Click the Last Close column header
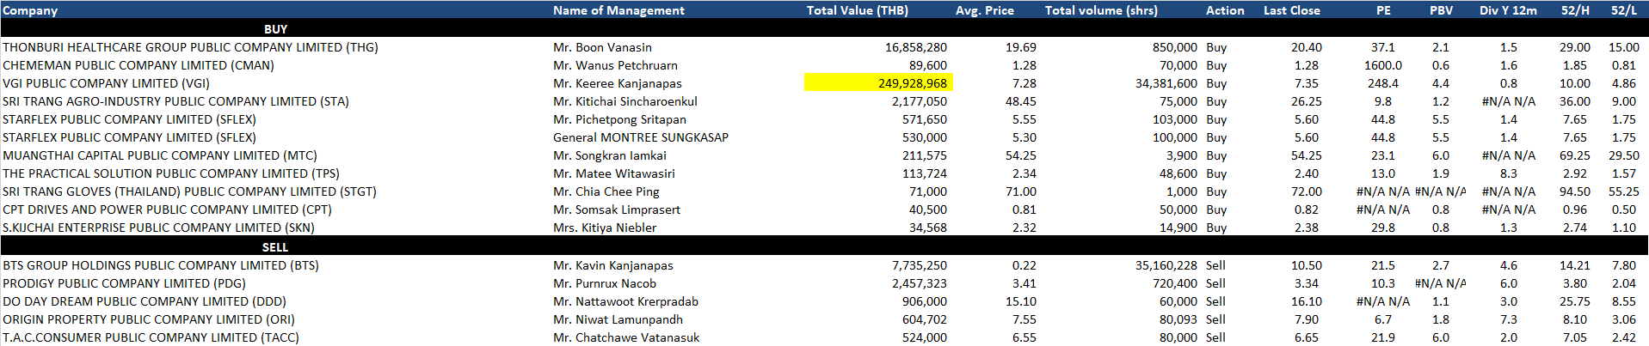Viewport: 1649px width, 346px height. pyautogui.click(x=1291, y=10)
